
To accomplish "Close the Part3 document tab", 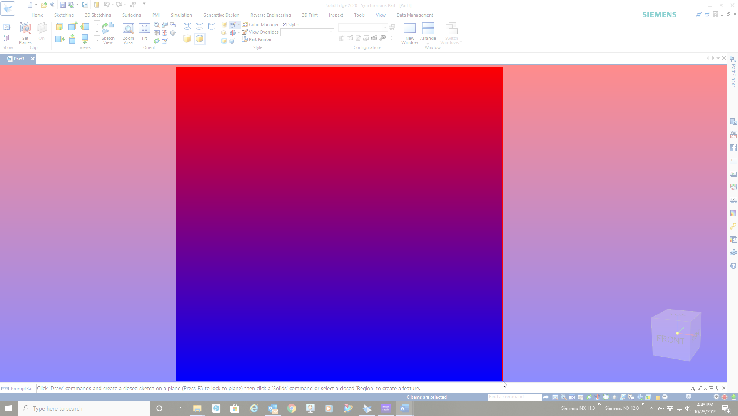I will coord(33,59).
